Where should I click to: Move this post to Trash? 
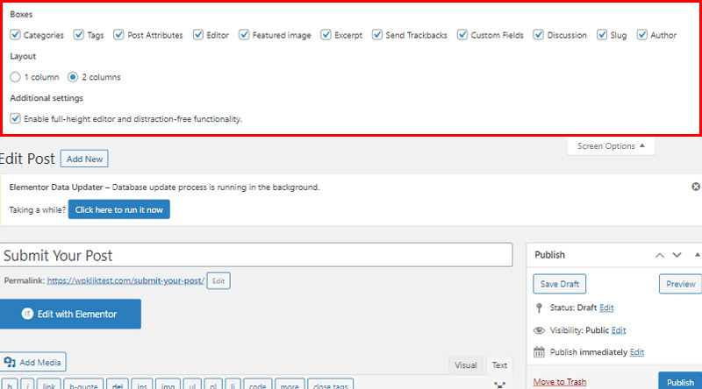tap(560, 382)
